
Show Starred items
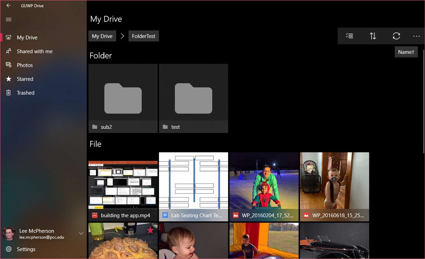pos(44,79)
